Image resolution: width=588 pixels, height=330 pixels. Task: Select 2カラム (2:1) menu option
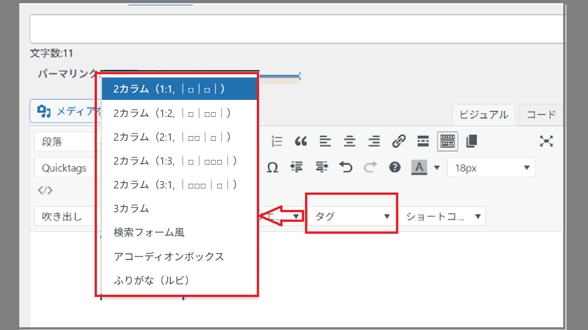(x=179, y=137)
